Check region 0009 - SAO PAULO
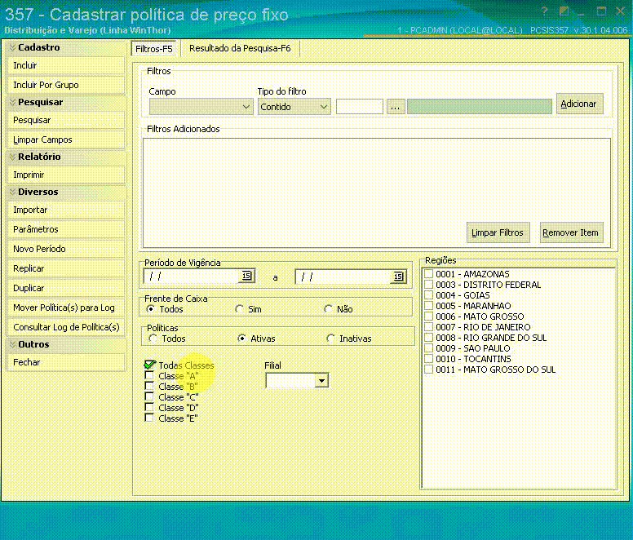633x540 pixels. [429, 347]
